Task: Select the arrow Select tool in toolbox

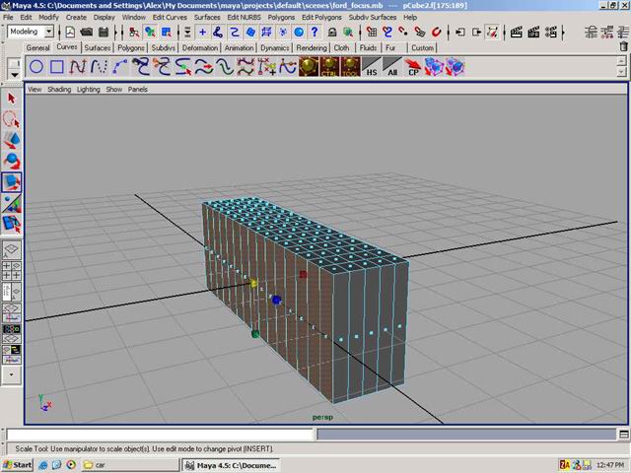Action: coord(11,99)
